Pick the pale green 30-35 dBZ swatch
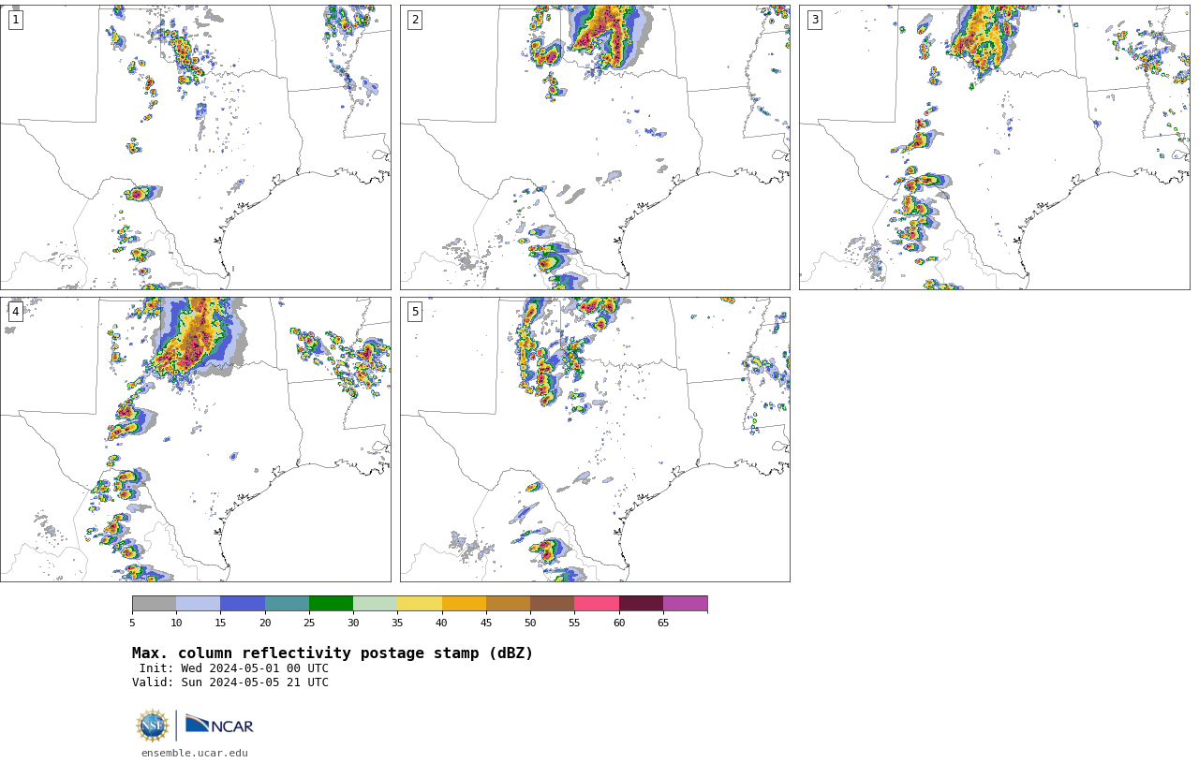 pos(376,604)
